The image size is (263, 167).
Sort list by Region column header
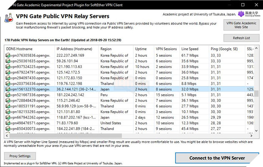(x=116, y=49)
